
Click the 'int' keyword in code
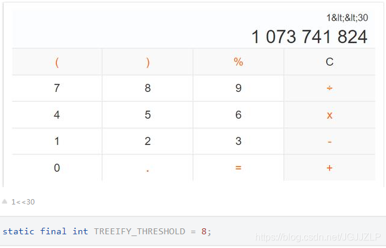coord(80,231)
